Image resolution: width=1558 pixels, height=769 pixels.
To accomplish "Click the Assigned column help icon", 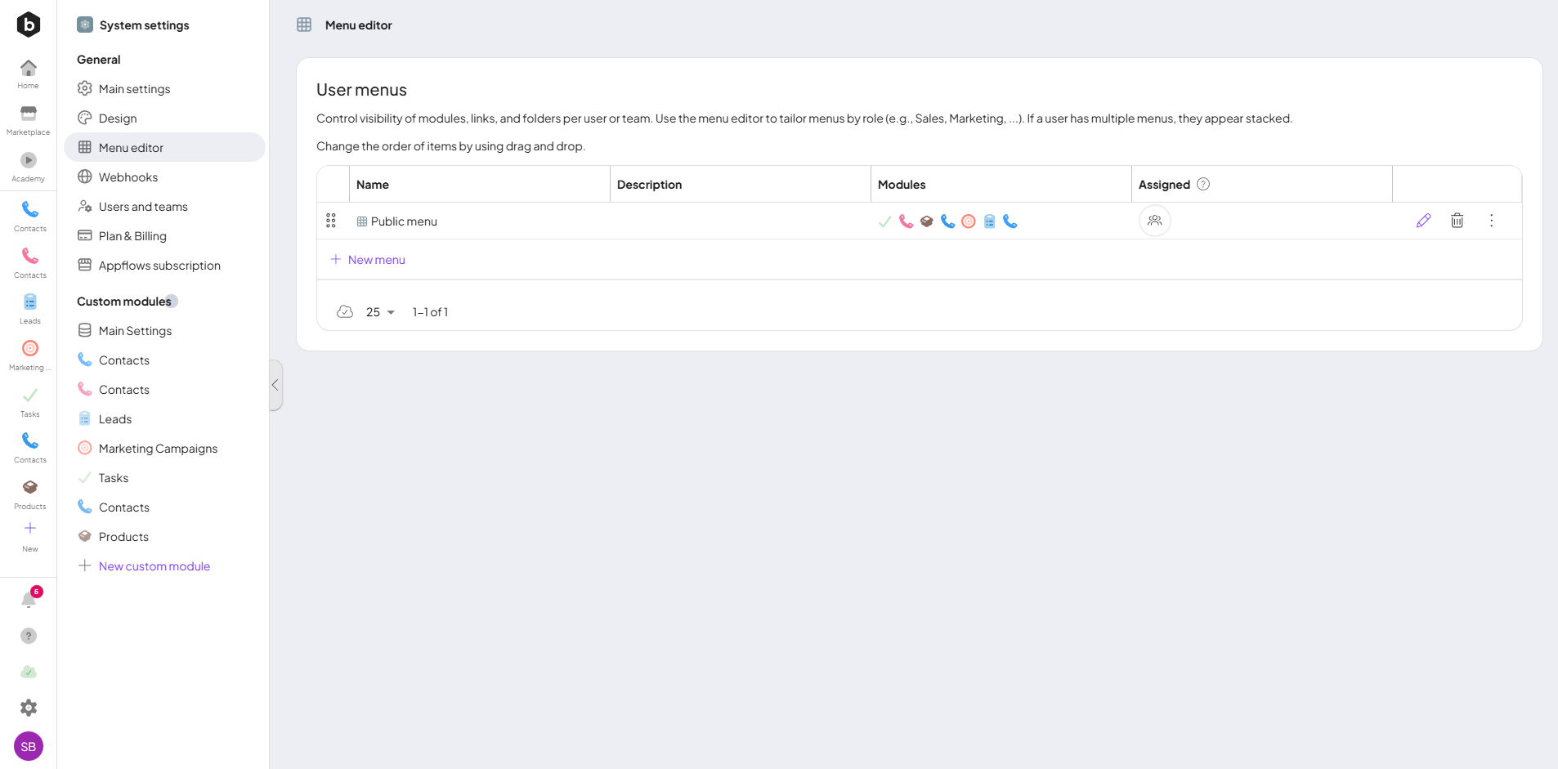I will (1203, 185).
